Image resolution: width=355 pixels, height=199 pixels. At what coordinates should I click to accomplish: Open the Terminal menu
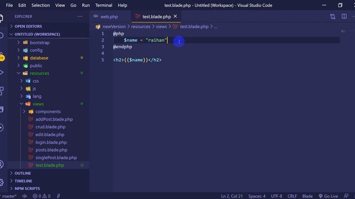pos(104,5)
